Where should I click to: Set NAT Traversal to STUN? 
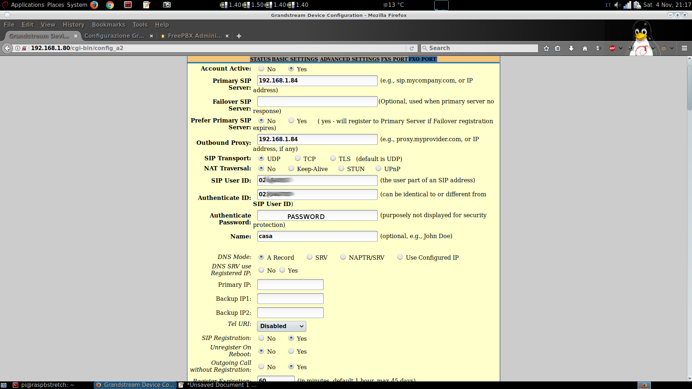341,169
